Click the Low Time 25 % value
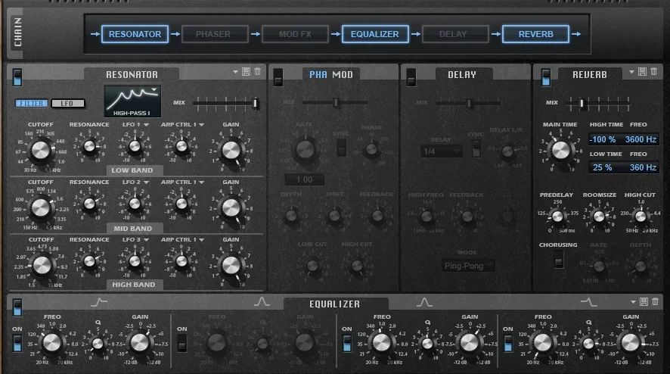The height and width of the screenshot is (374, 670). point(603,167)
